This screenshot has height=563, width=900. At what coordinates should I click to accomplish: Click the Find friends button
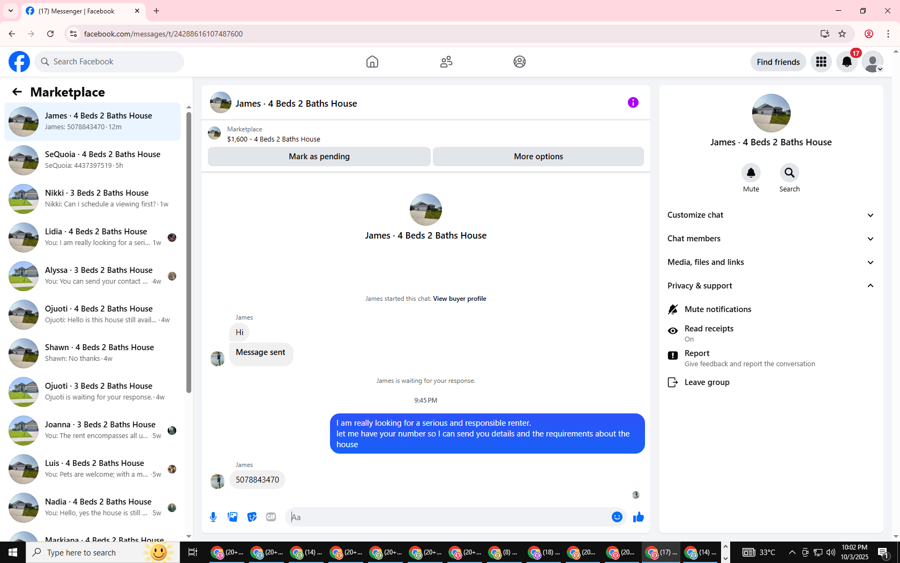click(778, 62)
